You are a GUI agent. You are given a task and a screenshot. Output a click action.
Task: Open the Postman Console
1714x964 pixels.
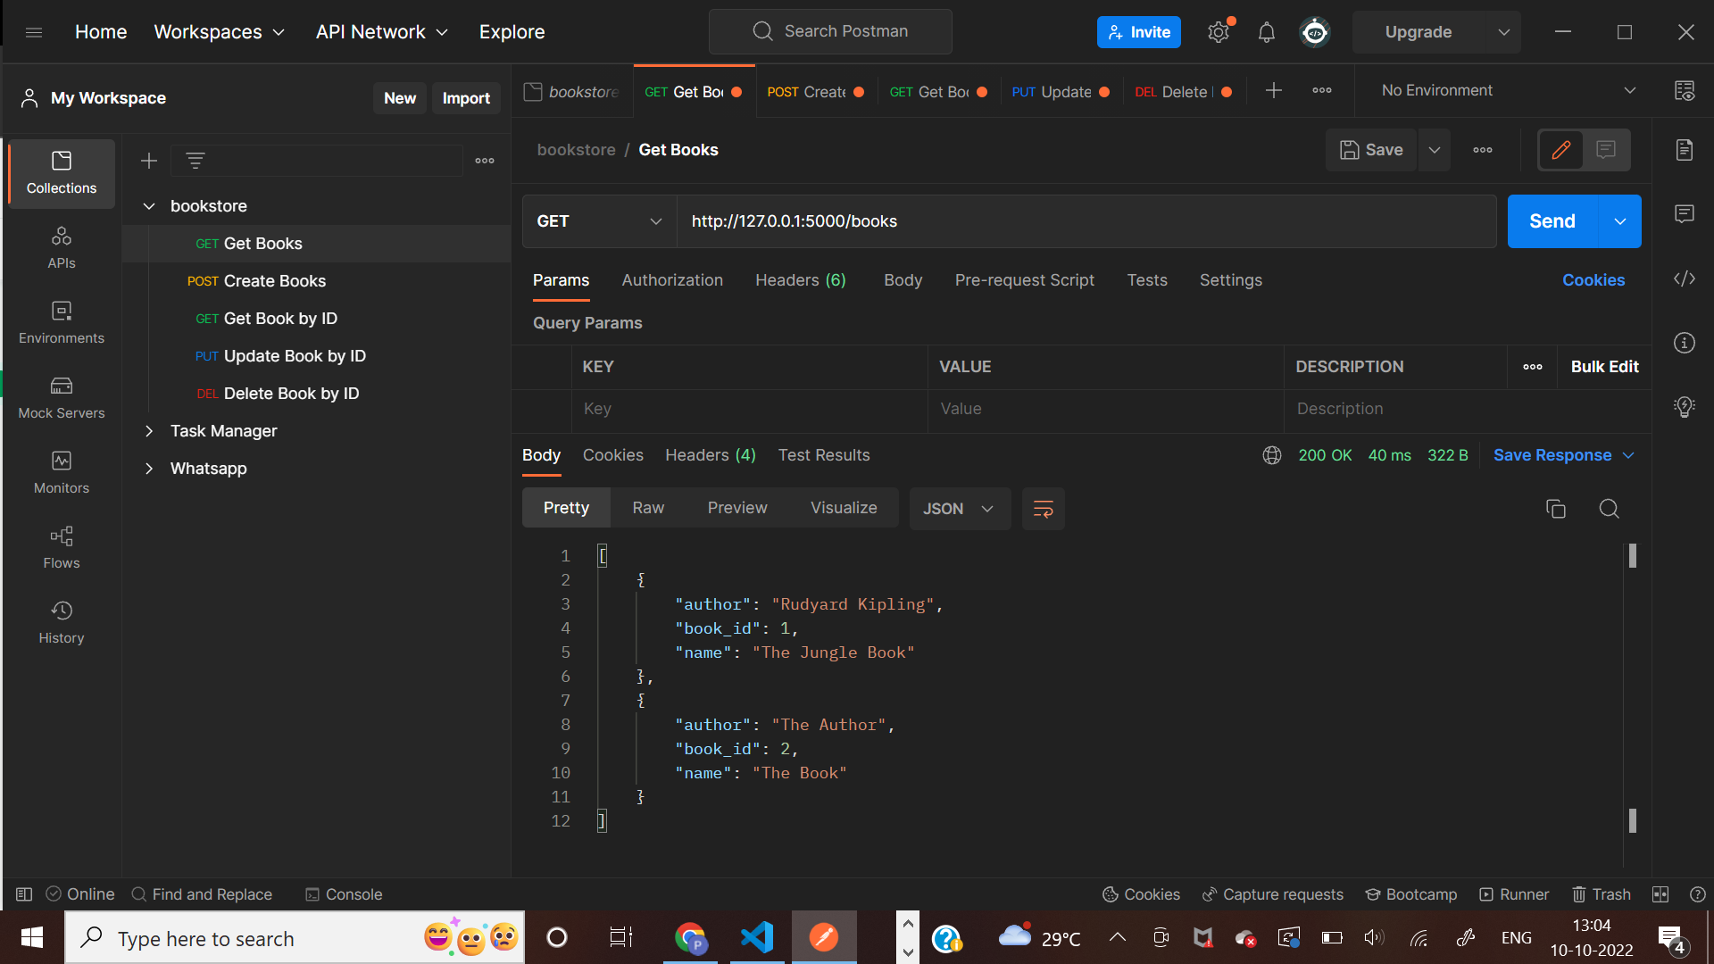[343, 894]
